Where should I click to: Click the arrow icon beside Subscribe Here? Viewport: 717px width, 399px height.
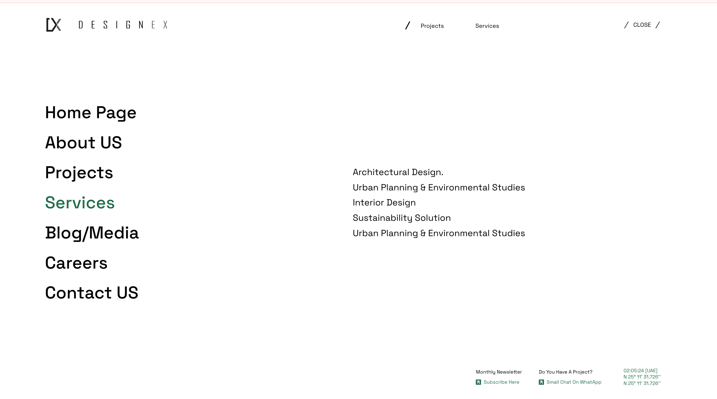[x=478, y=382]
